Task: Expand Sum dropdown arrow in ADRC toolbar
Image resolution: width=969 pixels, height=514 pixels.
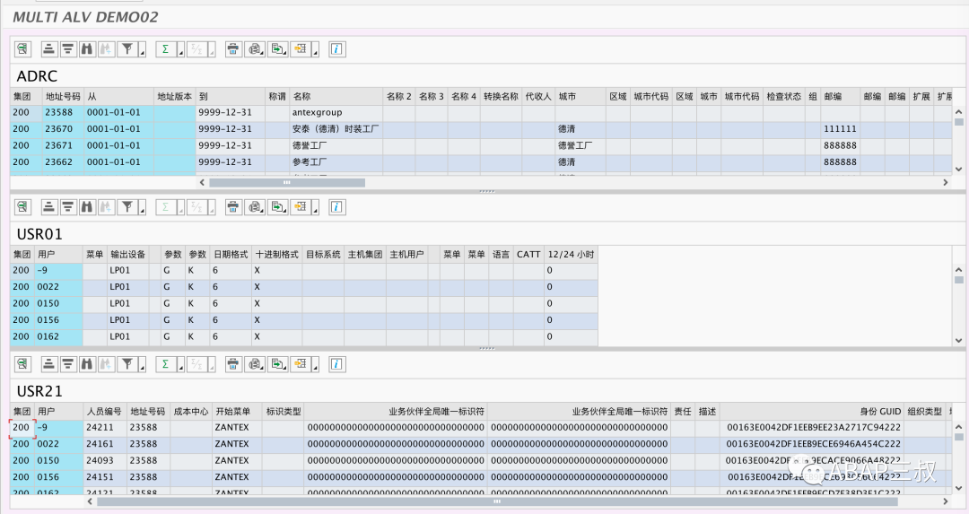Action: 180,48
